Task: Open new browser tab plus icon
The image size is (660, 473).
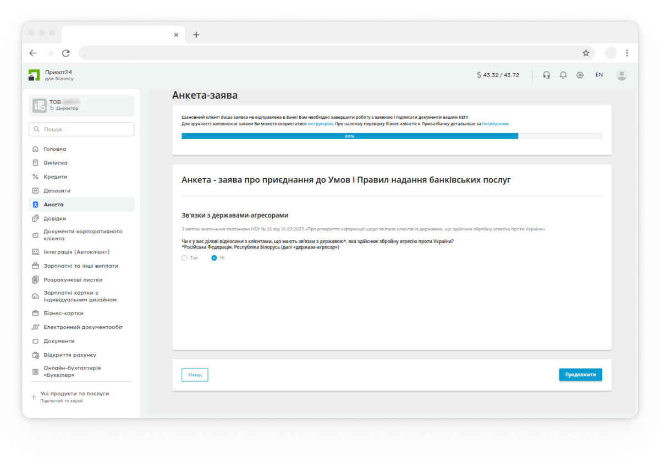Action: tap(196, 35)
